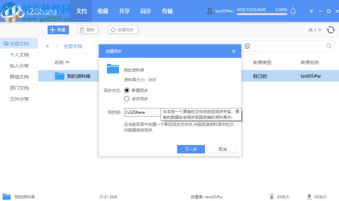
Task: Click 大小: 0KB in status bar
Action: pyautogui.click(x=108, y=197)
